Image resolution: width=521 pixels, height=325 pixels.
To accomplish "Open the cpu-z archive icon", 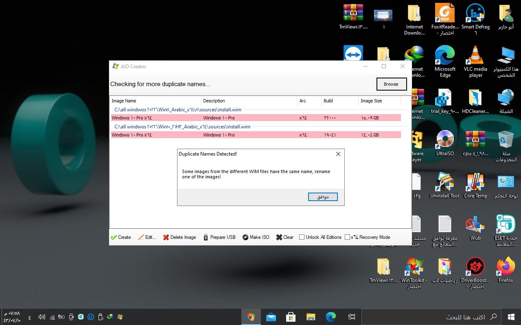I will pos(475,143).
